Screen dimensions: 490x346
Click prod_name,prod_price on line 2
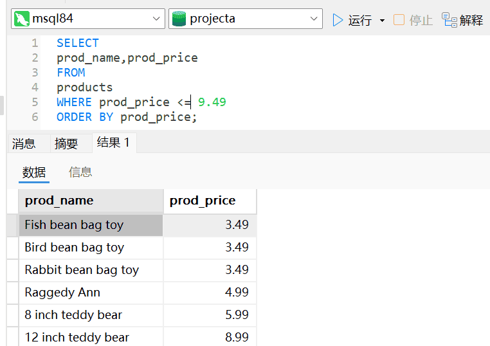pyautogui.click(x=127, y=58)
